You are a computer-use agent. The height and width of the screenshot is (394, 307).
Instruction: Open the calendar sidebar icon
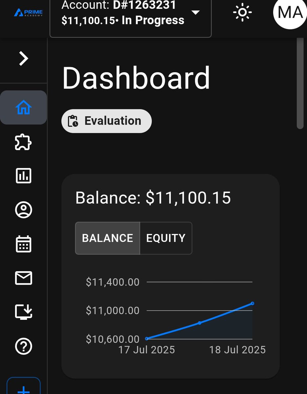click(x=23, y=244)
